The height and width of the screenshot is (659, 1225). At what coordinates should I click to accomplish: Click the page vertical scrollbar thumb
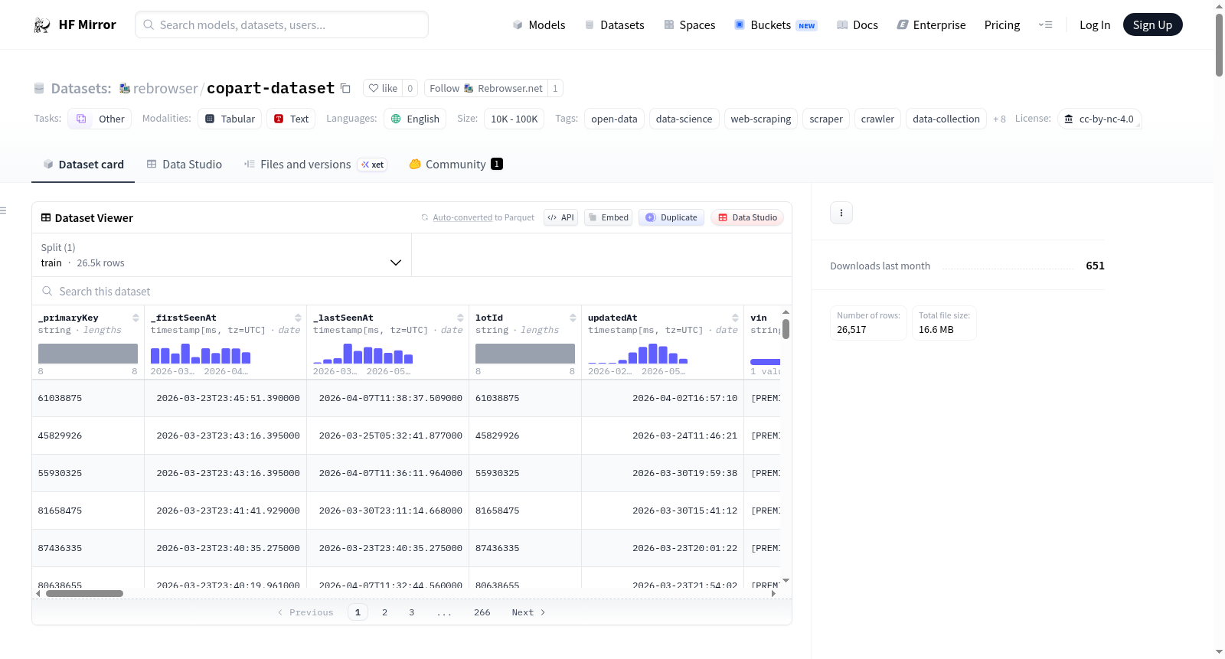[x=1219, y=44]
